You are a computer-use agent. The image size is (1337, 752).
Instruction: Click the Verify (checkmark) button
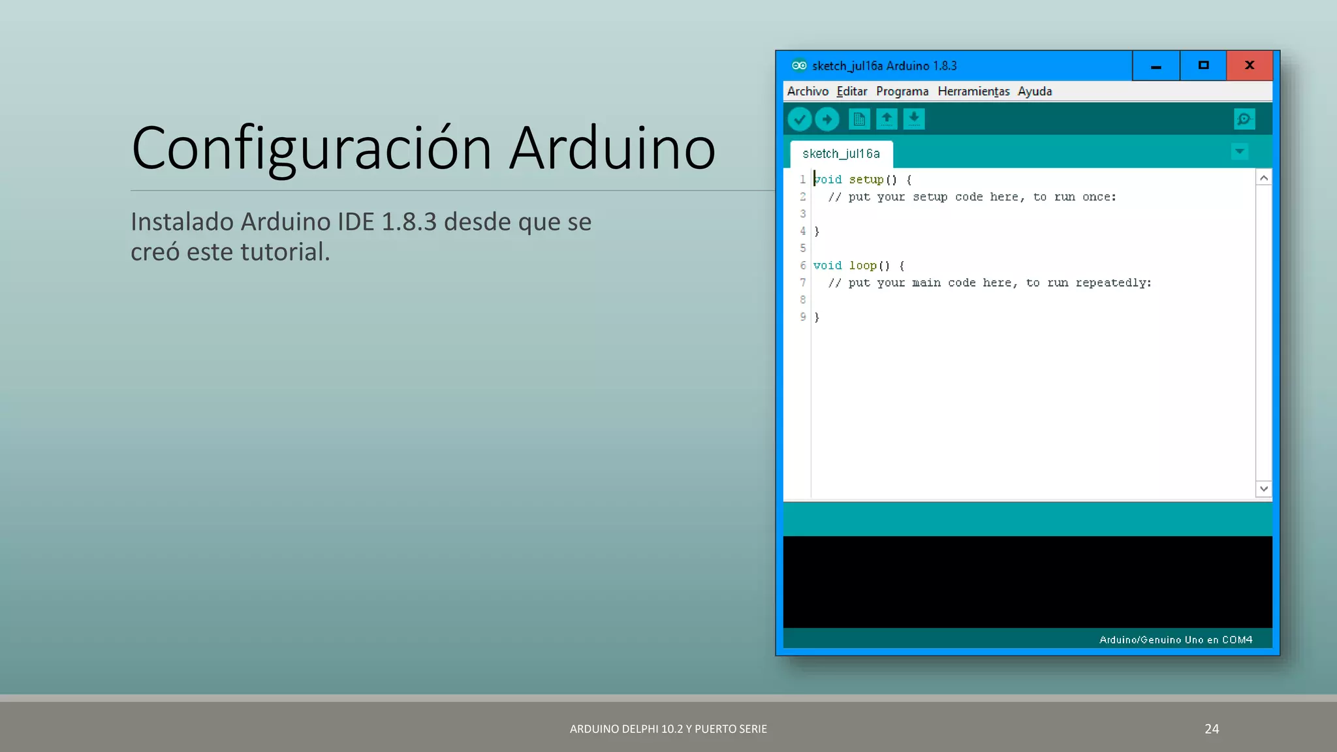pyautogui.click(x=799, y=119)
